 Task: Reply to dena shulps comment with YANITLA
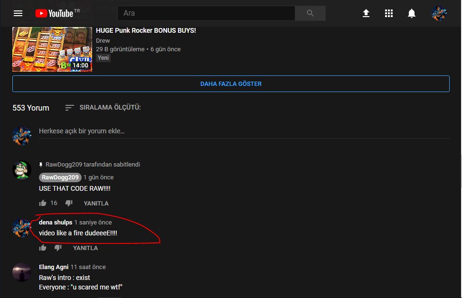point(85,248)
